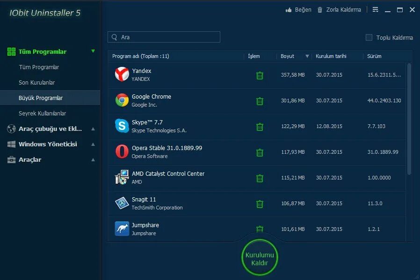This screenshot has height=280, width=420.
Task: Click the 101,61 MB size value
Action: pos(293,229)
